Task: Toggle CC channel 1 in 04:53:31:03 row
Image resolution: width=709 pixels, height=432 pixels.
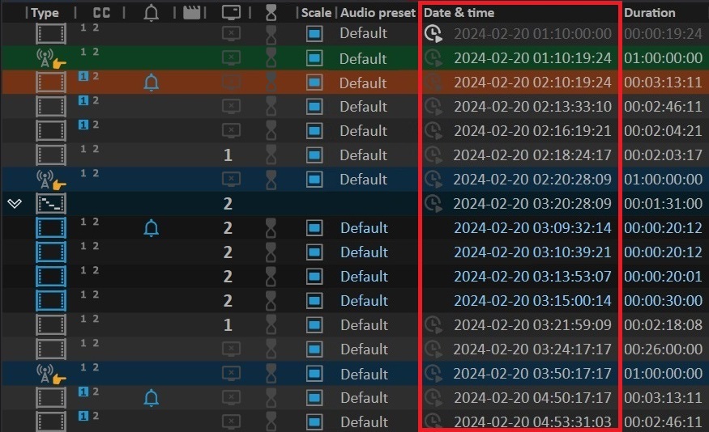Action: 83,416
